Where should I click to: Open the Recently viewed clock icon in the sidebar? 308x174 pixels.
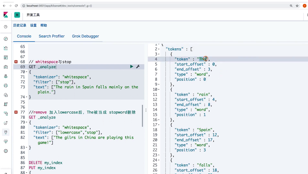tap(6, 27)
